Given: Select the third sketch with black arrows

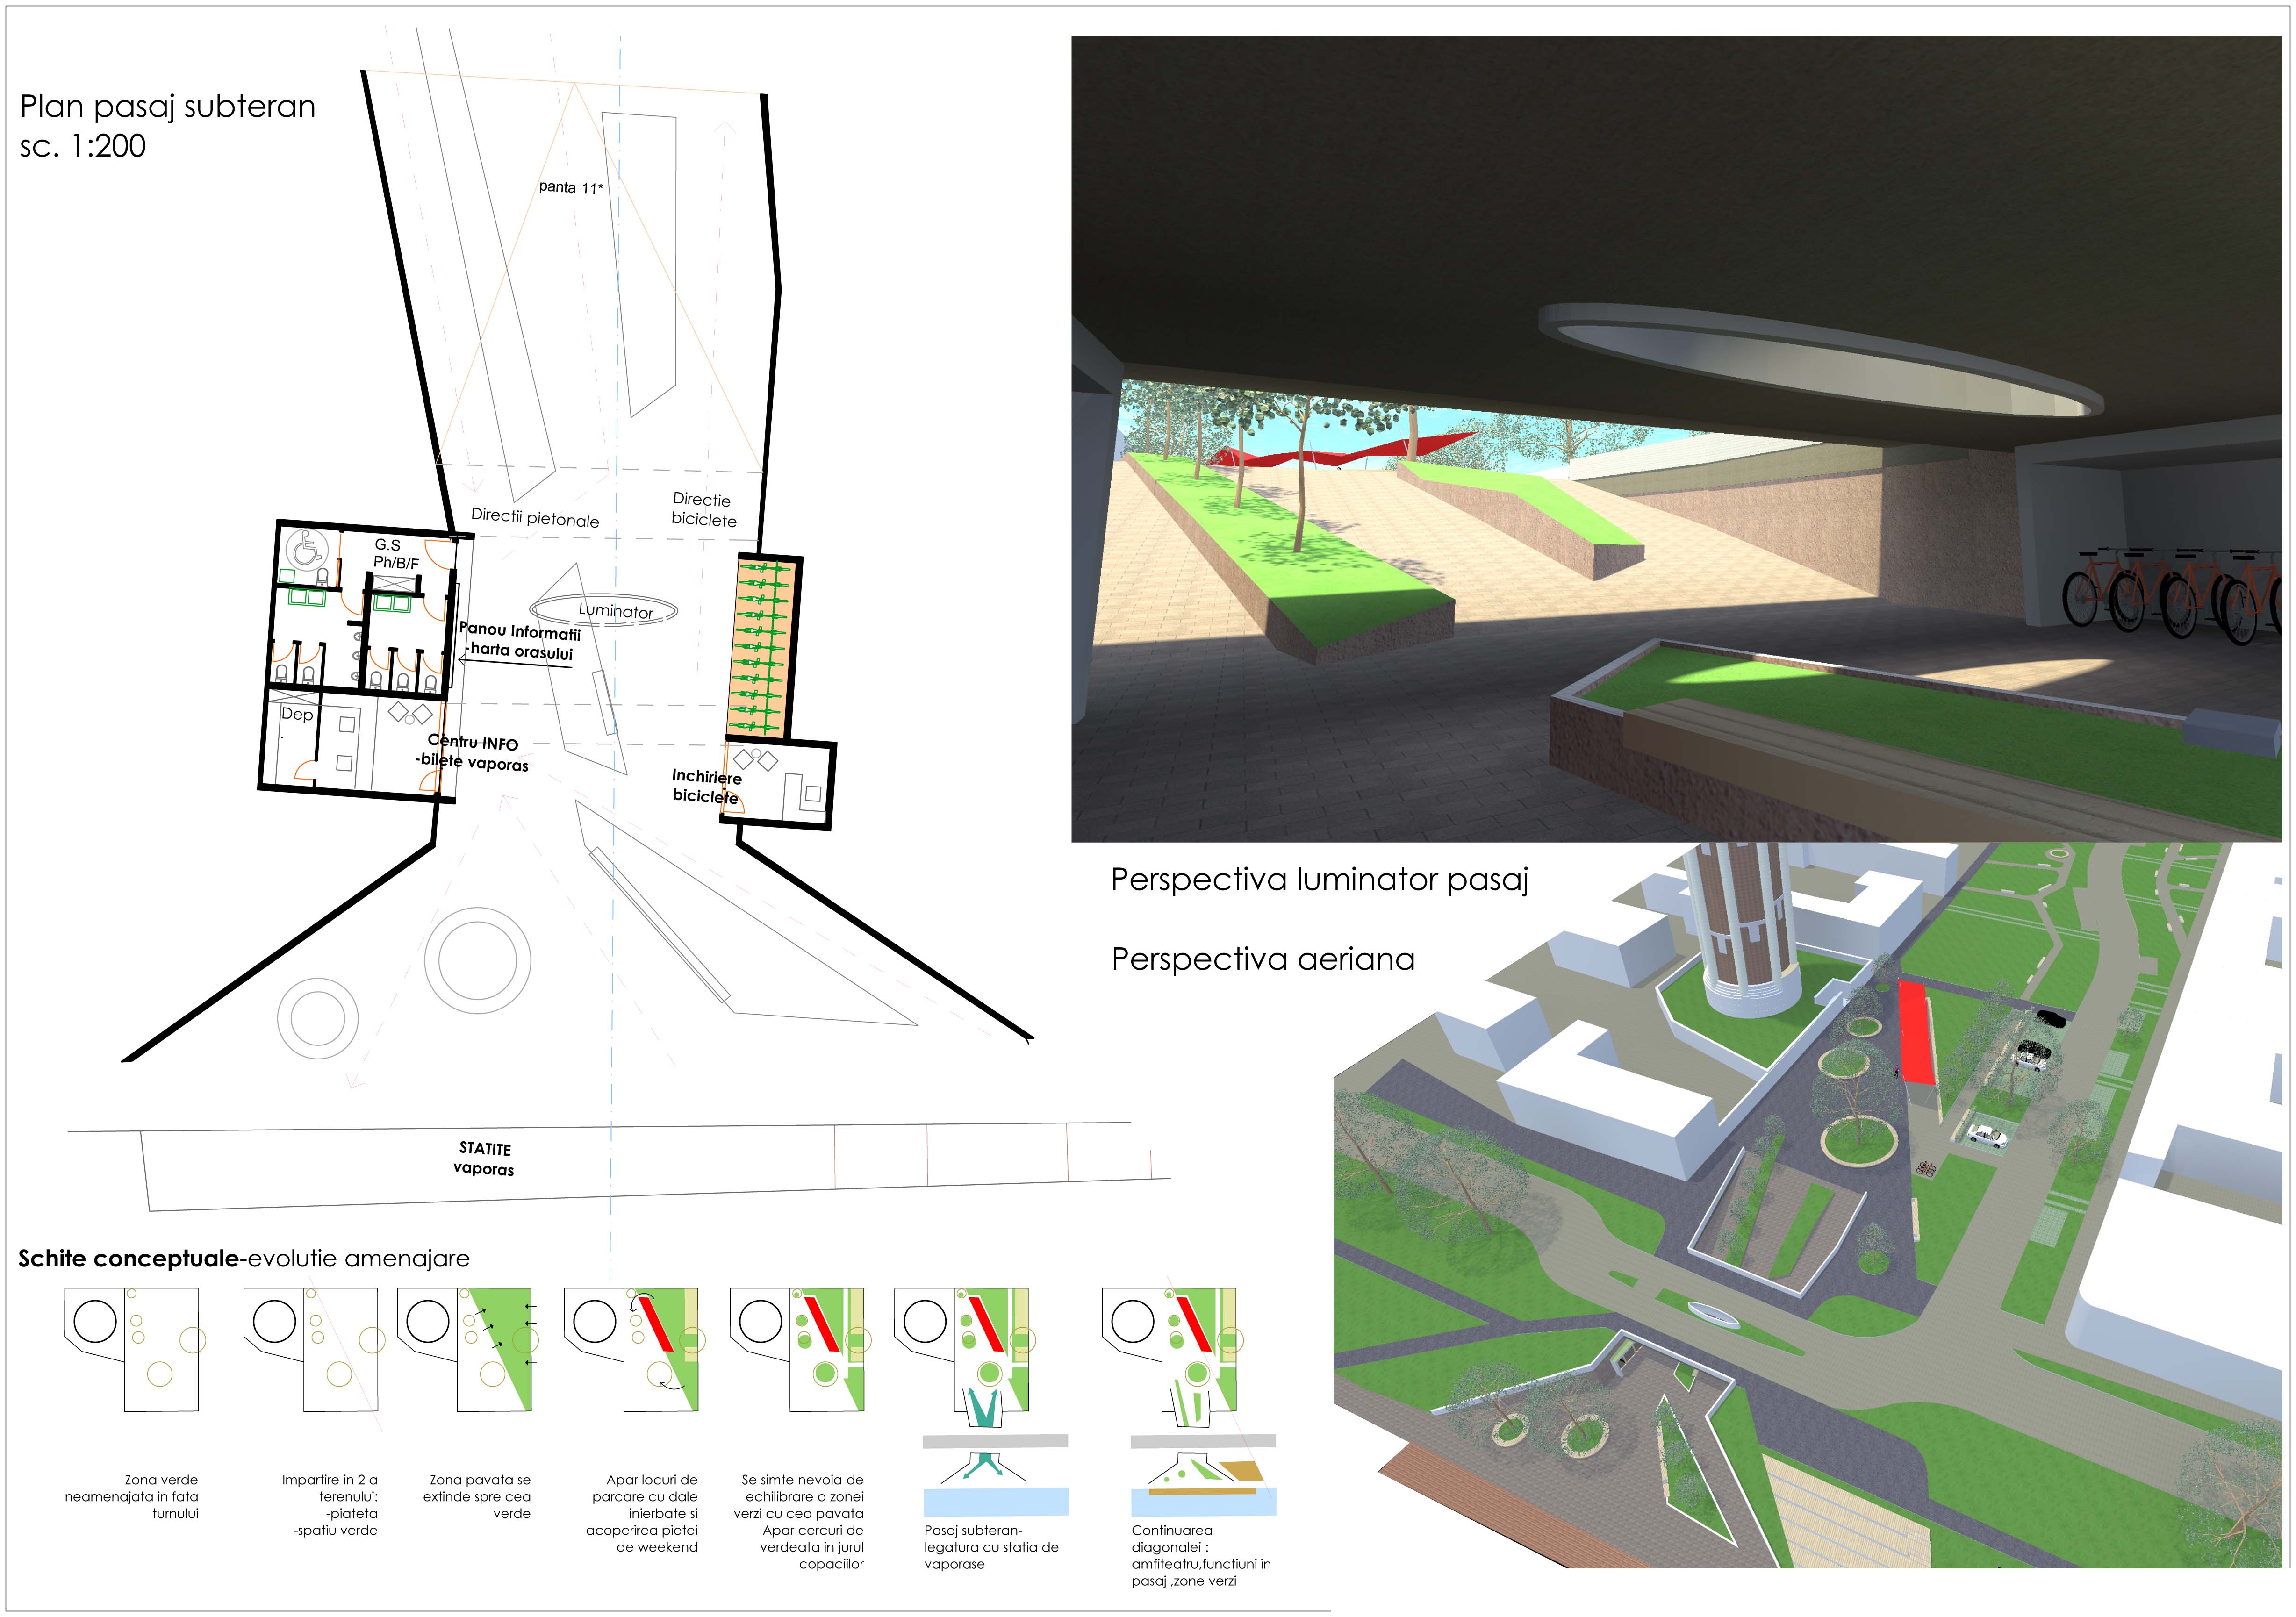Looking at the screenshot, I should tap(465, 1349).
